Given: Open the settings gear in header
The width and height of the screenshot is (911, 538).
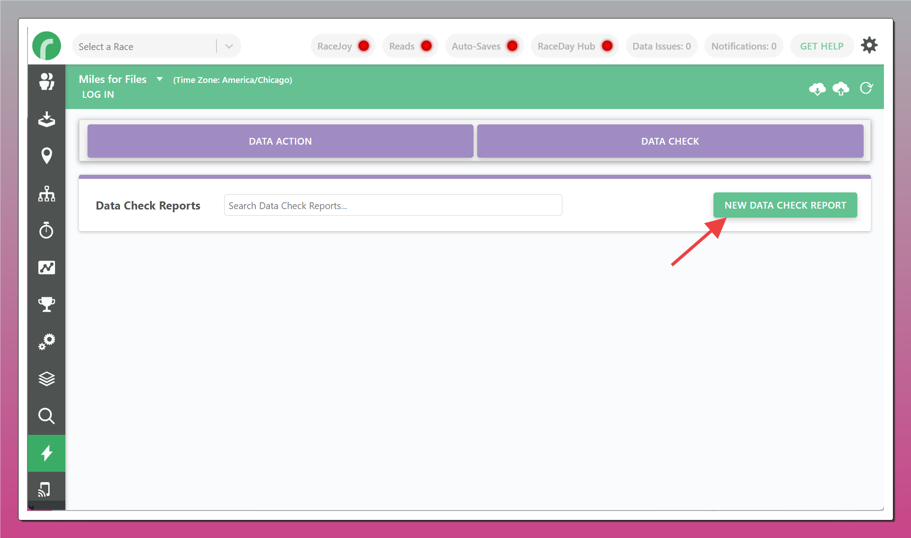Looking at the screenshot, I should [869, 46].
